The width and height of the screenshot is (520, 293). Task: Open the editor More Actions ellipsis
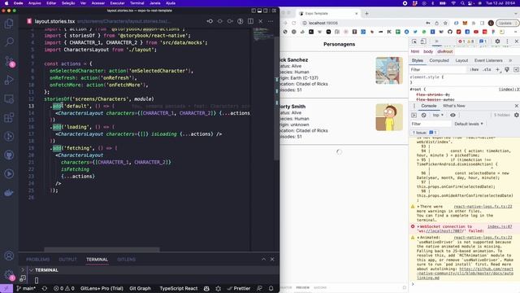tap(271, 21)
